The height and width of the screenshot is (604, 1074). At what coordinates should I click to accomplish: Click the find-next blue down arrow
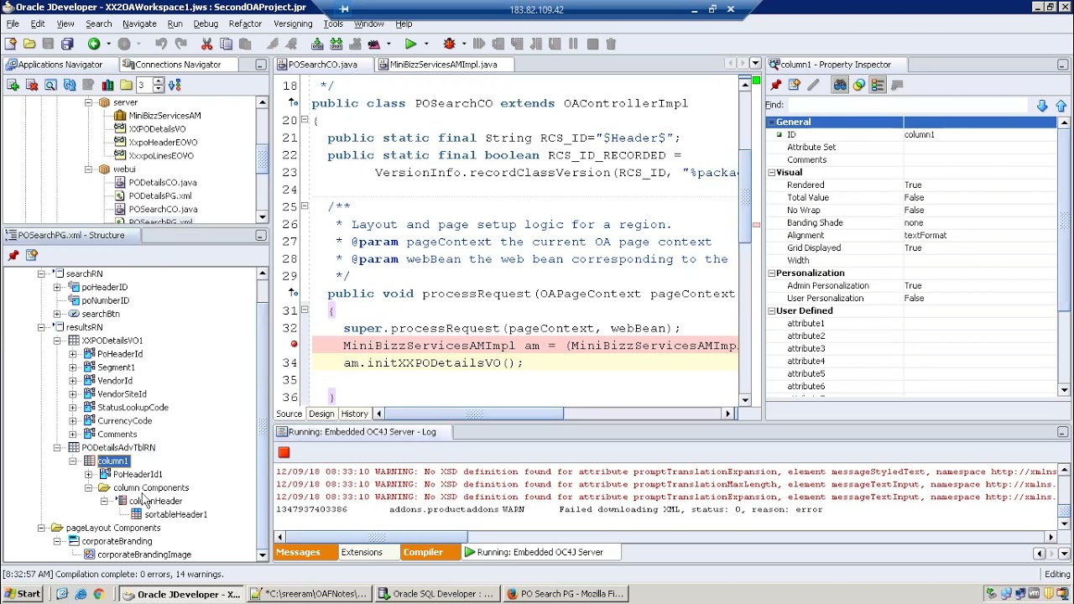pyautogui.click(x=1042, y=105)
